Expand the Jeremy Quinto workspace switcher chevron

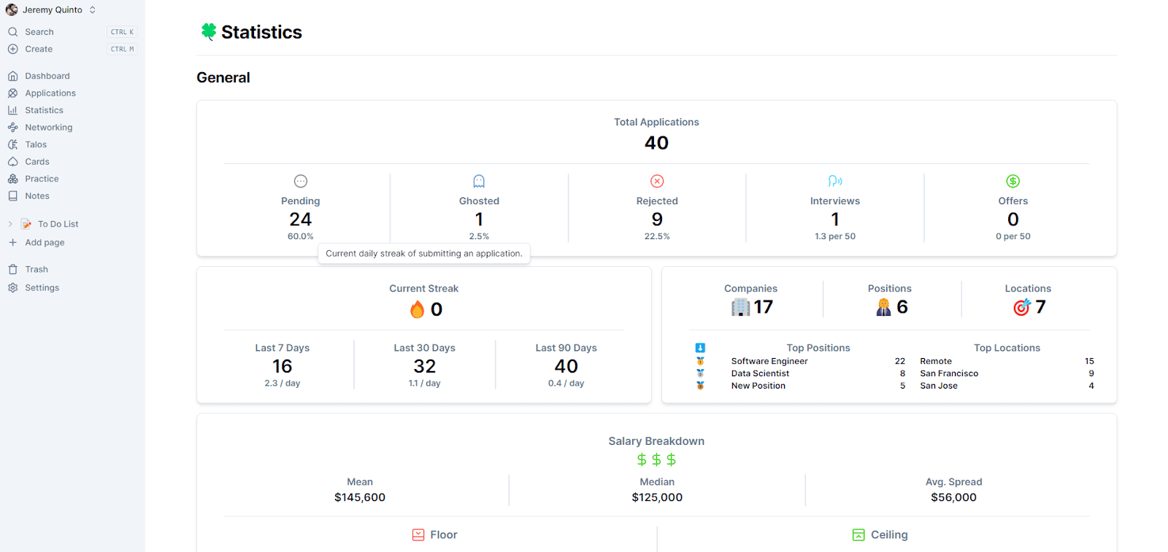point(93,10)
